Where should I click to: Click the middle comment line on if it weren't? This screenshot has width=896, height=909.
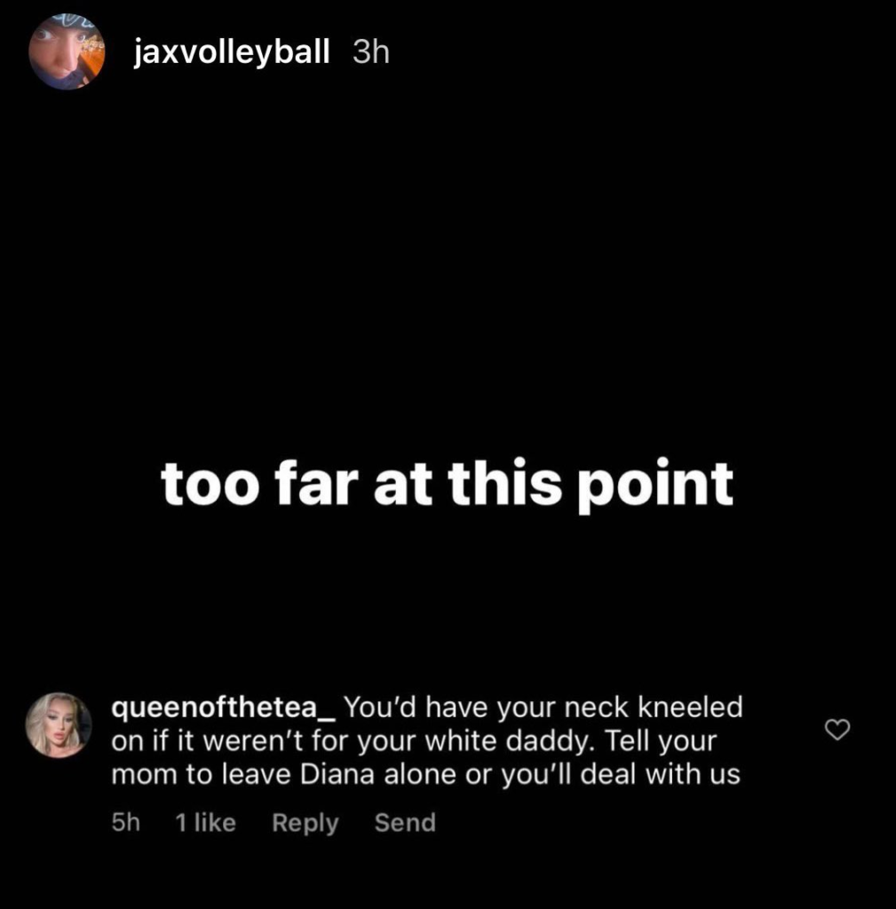414,741
